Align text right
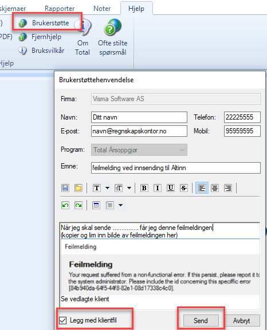This screenshot has width=267, height=330. (228, 188)
